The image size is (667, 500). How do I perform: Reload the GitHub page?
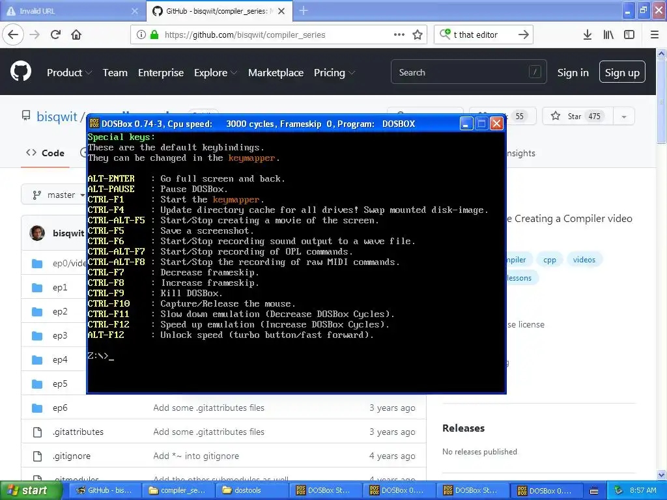[55, 35]
